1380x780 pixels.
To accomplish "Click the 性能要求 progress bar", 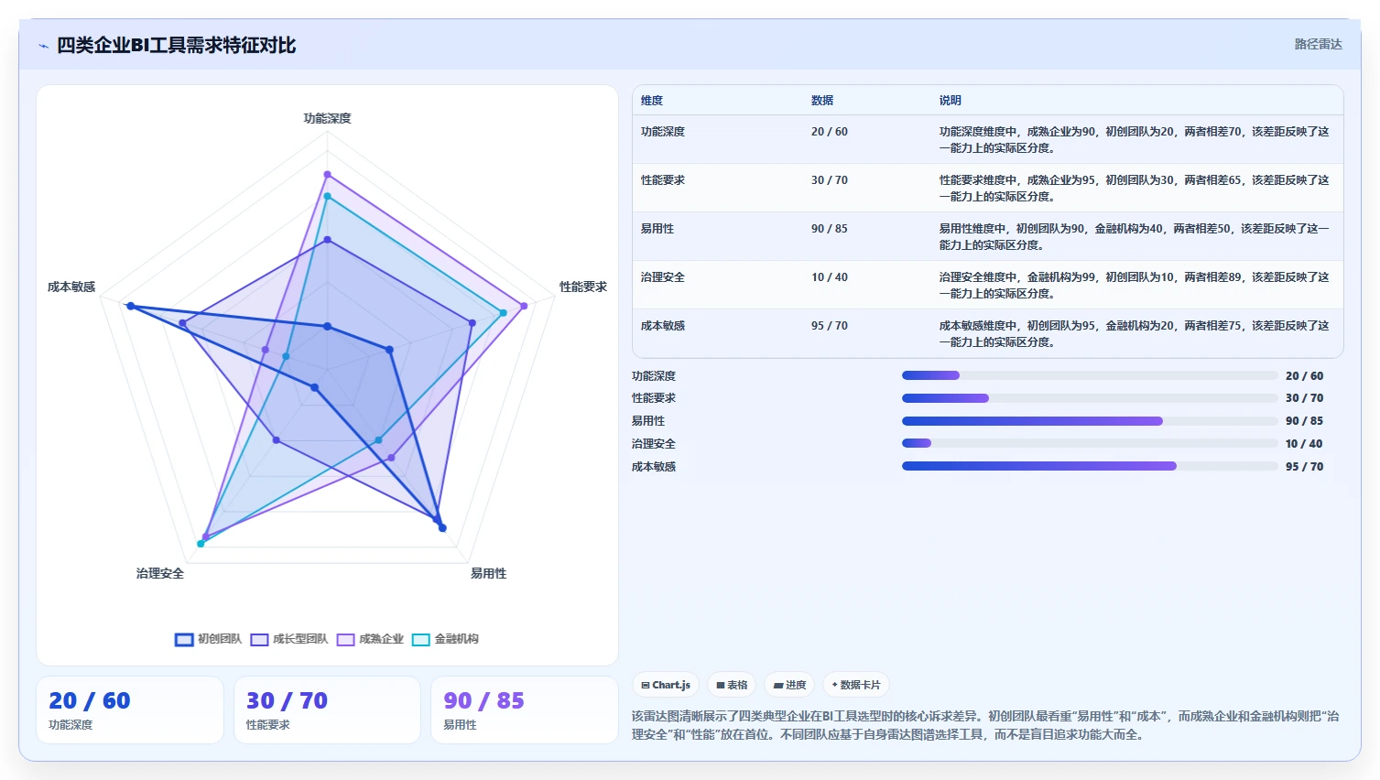I will (1090, 398).
